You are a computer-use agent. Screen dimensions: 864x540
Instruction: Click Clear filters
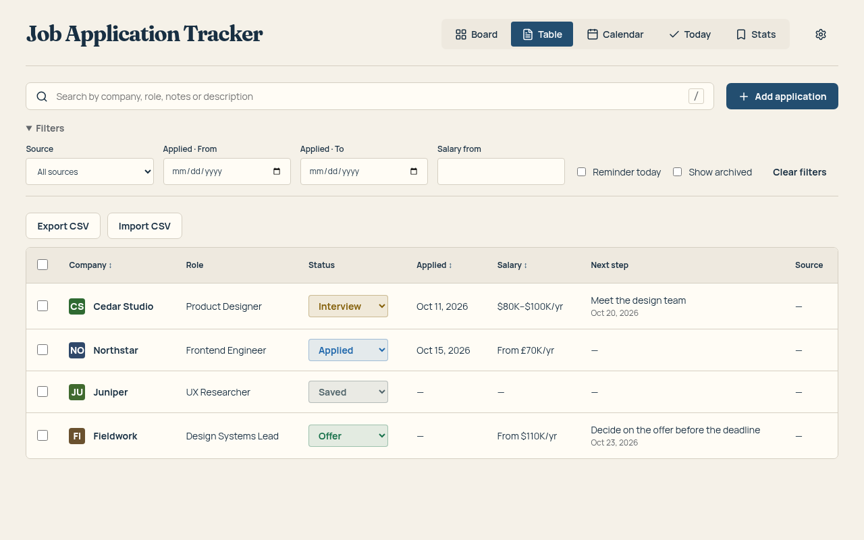[x=800, y=172]
